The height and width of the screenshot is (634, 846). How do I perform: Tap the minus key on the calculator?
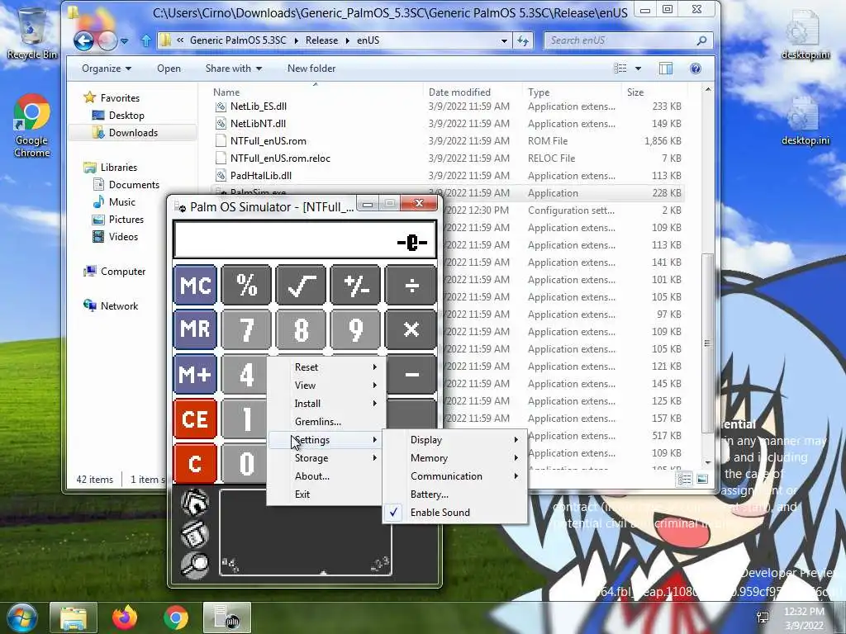coord(411,374)
